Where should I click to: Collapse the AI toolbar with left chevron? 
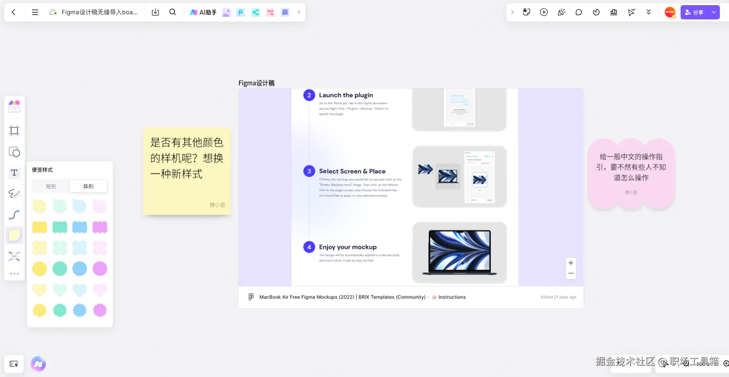299,12
